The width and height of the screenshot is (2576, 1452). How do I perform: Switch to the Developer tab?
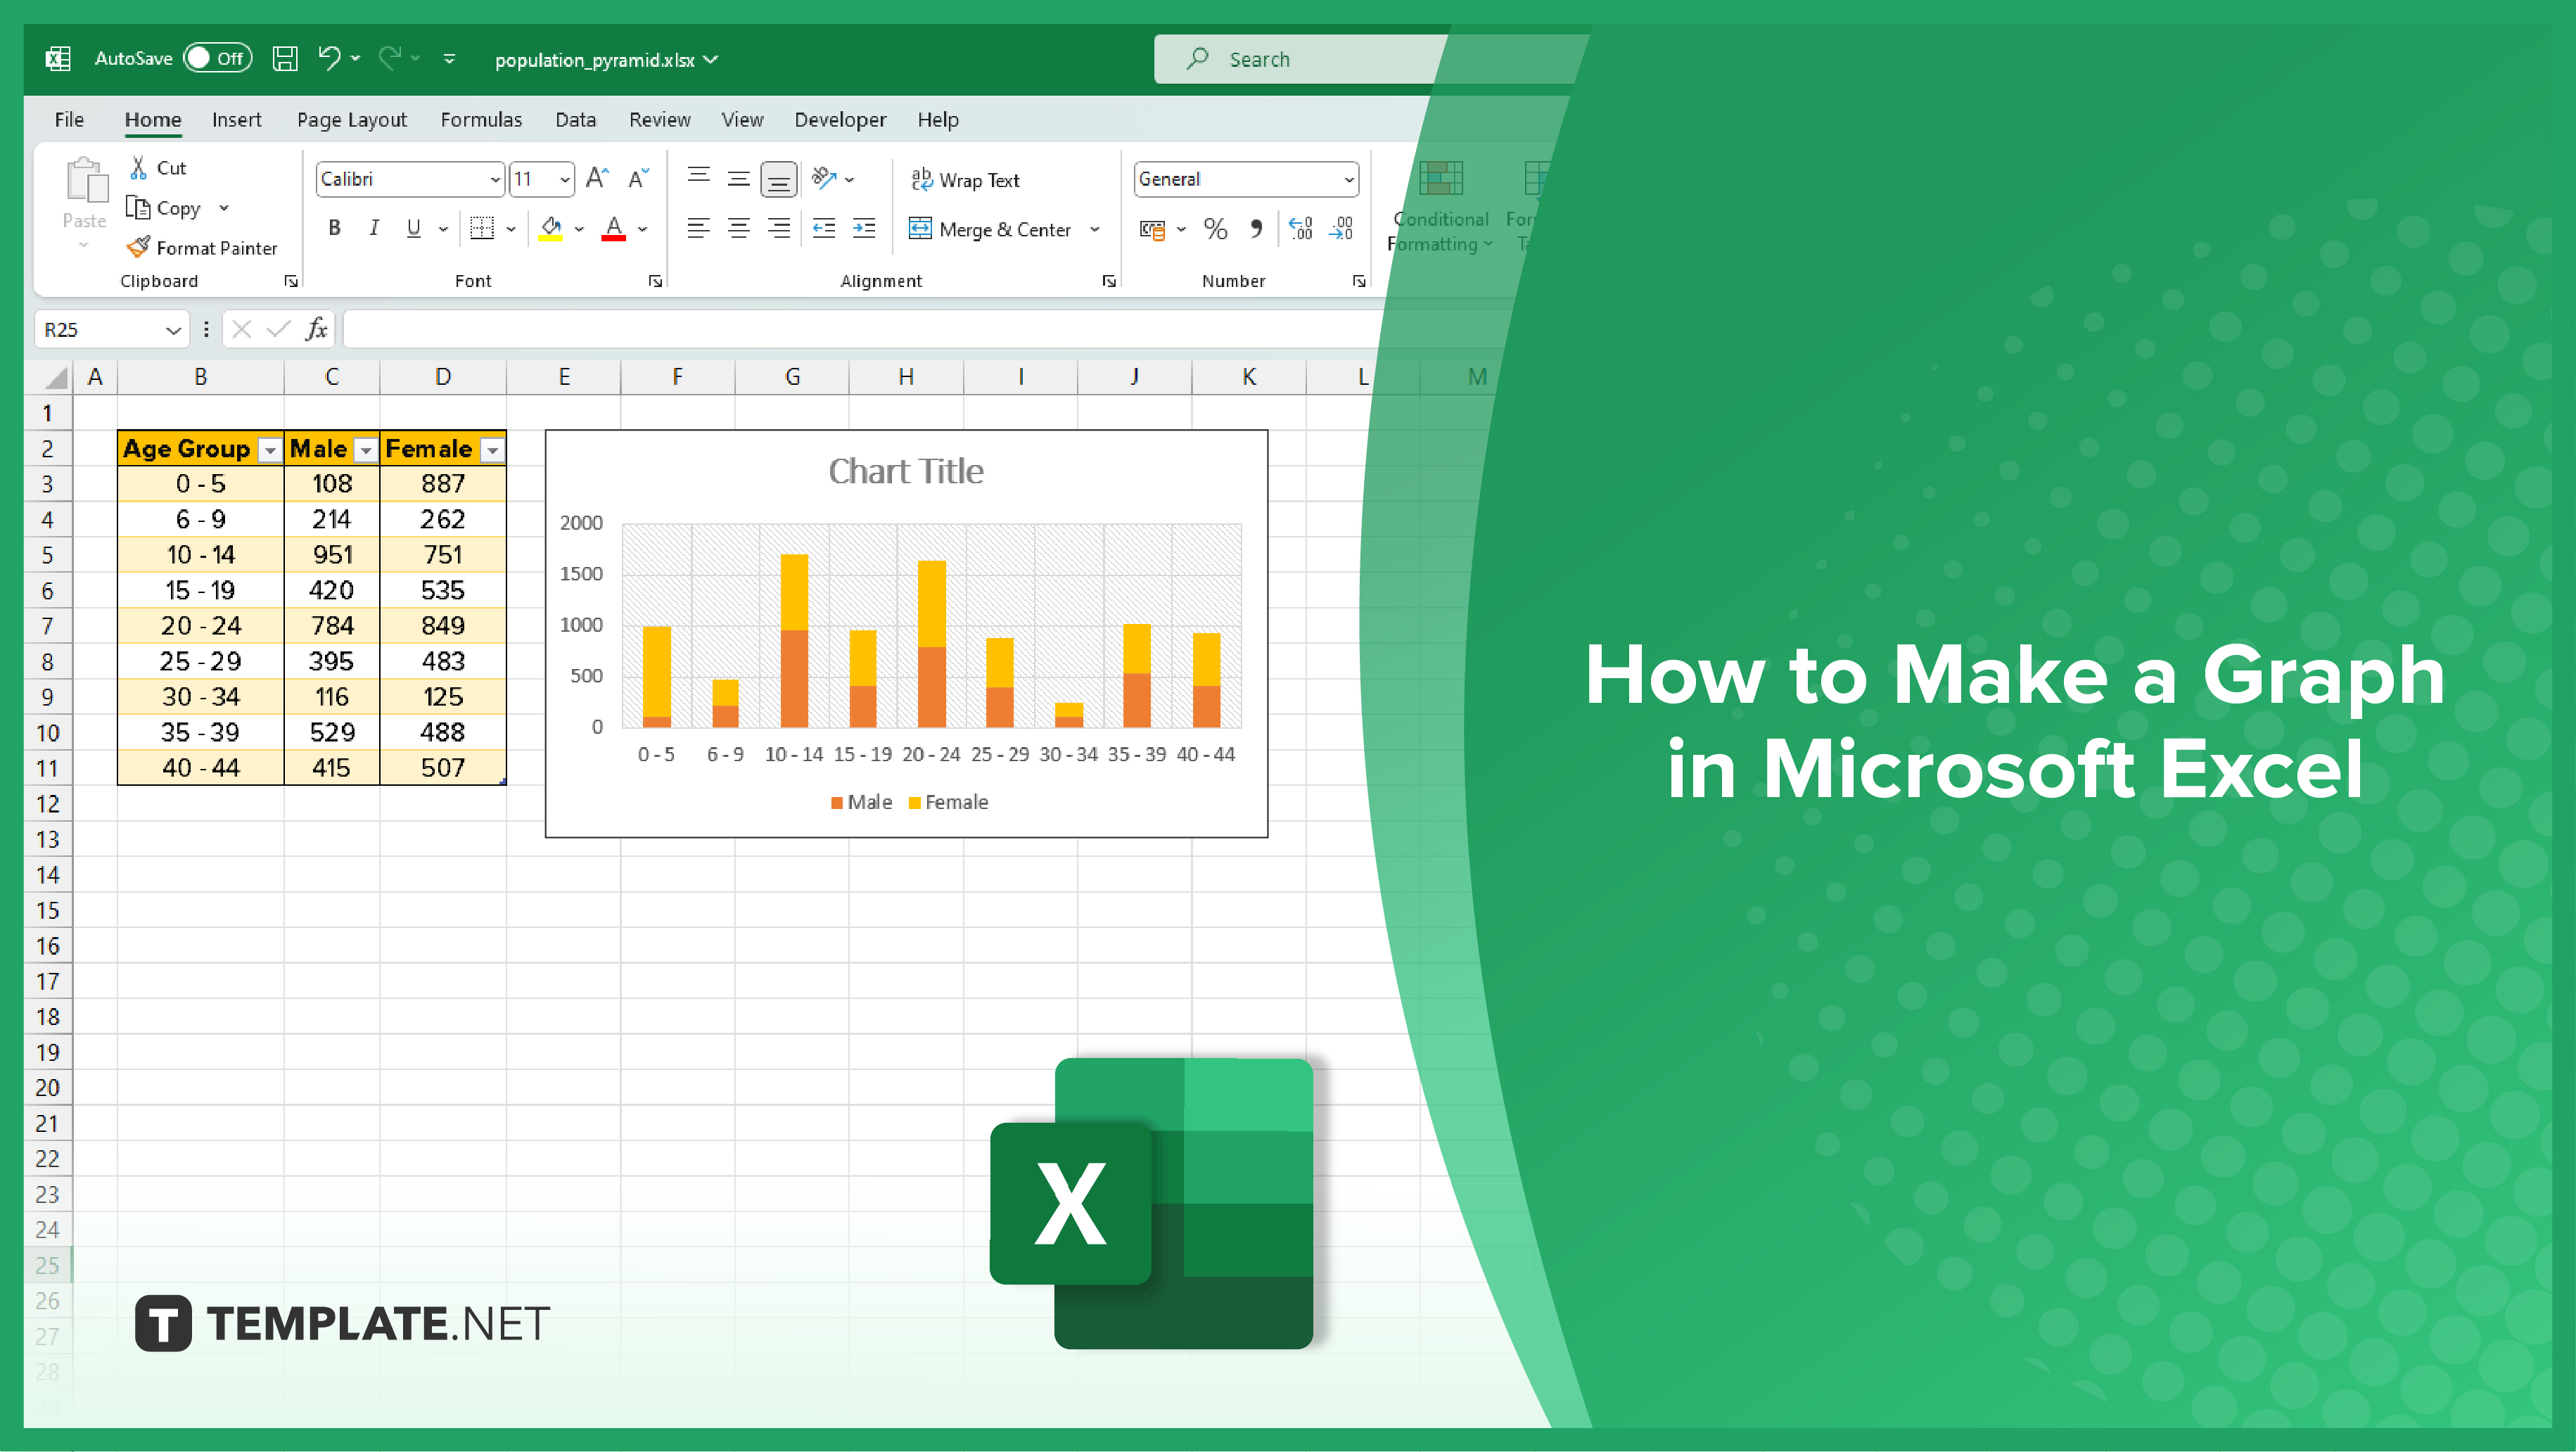[x=840, y=120]
